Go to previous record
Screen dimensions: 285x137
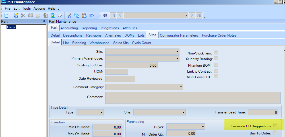[x=120, y=15]
